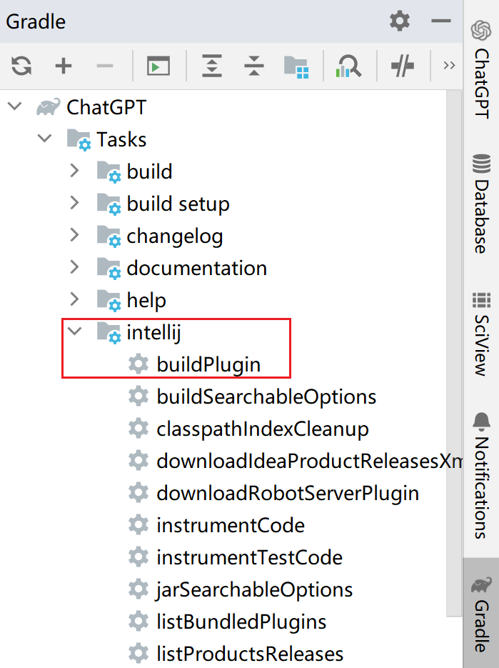Image resolution: width=499 pixels, height=668 pixels.
Task: Click the documentation folder icon
Action: [109, 269]
